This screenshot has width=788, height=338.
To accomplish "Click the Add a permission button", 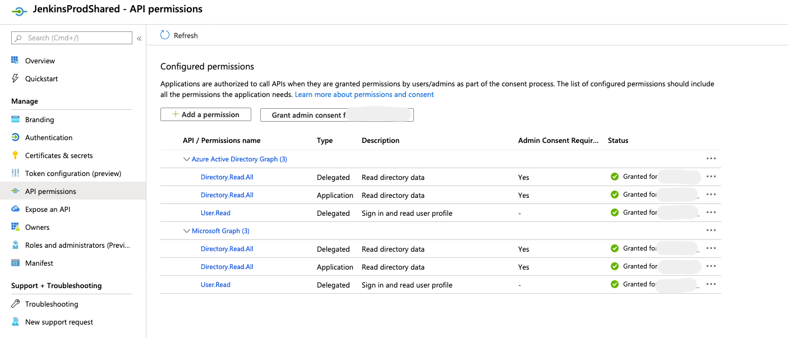I will [x=205, y=114].
